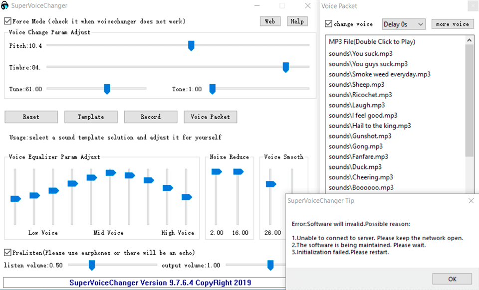Click the Timbre slider handle

pos(286,67)
